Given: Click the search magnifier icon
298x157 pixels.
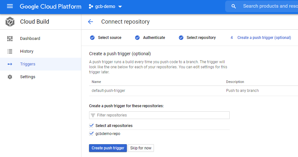Looking at the screenshot, I should coord(234,6).
